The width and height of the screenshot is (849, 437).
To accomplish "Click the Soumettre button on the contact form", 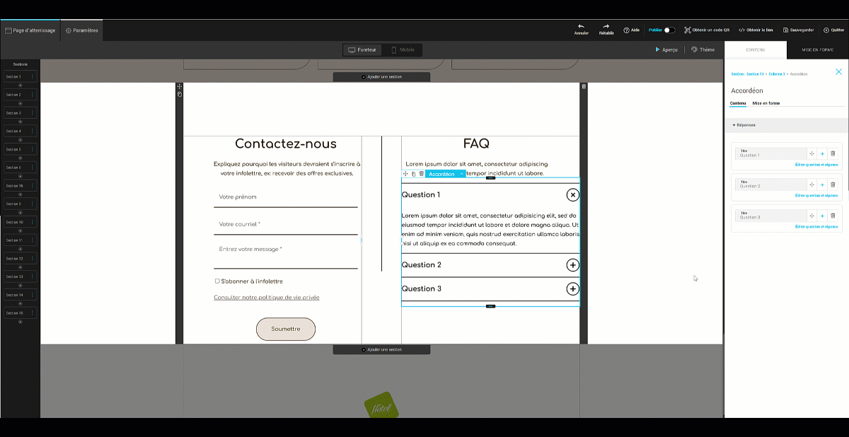I will click(286, 329).
